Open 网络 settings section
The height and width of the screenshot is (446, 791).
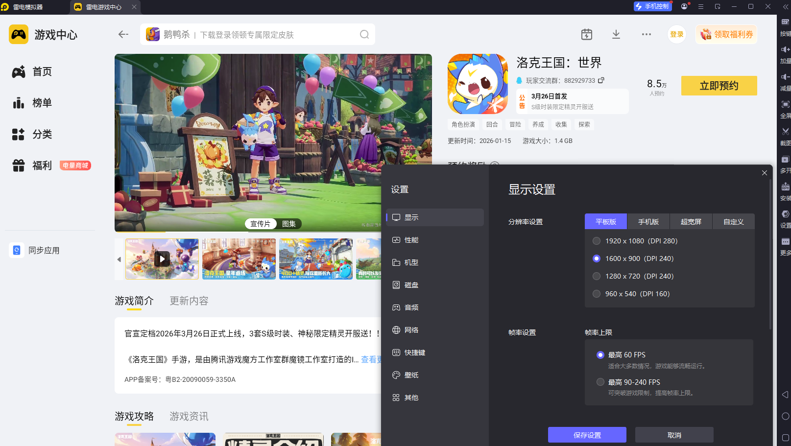pyautogui.click(x=435, y=330)
